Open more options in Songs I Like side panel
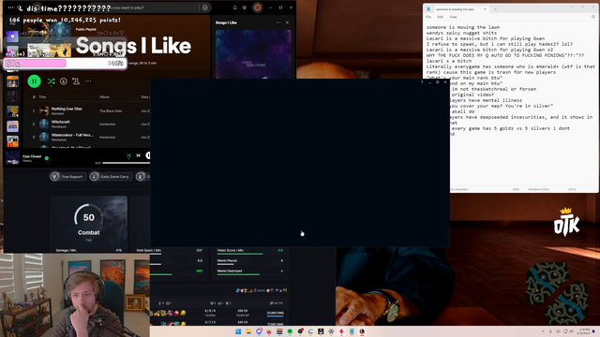This screenshot has width=600, height=337. [277, 22]
